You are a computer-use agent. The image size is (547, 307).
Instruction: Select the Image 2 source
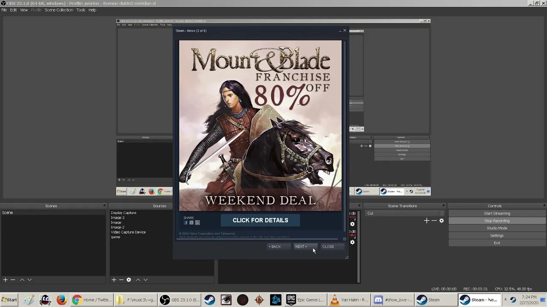[118, 227]
